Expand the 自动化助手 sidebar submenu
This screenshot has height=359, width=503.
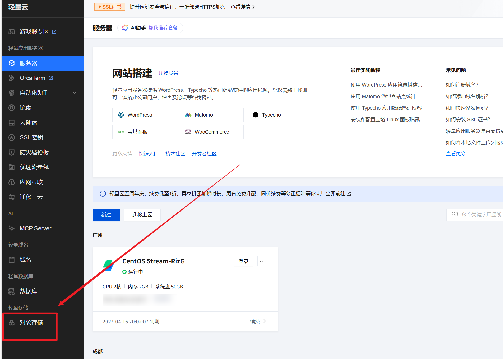(74, 93)
